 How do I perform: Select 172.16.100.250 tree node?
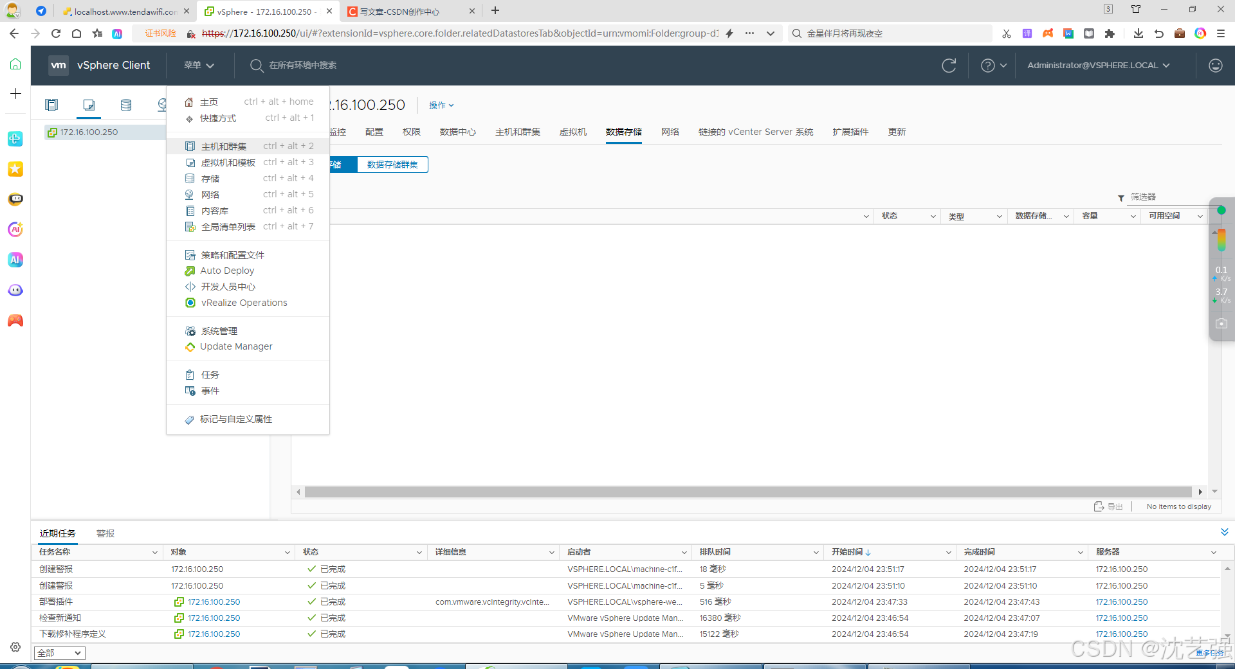pos(89,132)
